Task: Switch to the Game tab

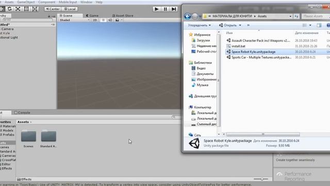Action: [92, 16]
